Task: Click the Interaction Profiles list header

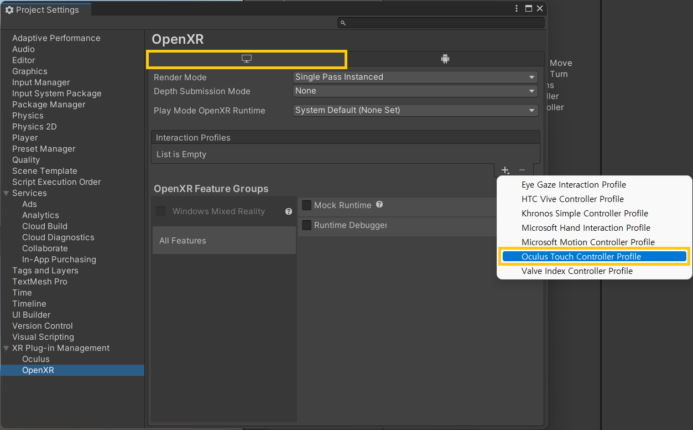Action: coord(345,137)
